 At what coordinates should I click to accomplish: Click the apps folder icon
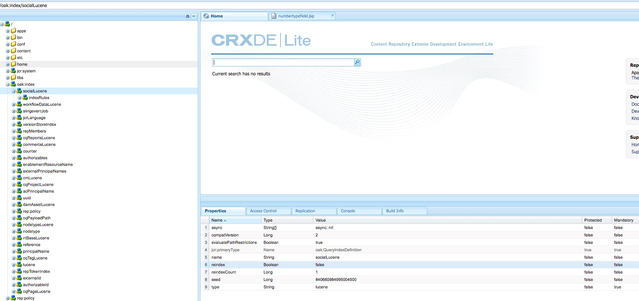(x=13, y=31)
